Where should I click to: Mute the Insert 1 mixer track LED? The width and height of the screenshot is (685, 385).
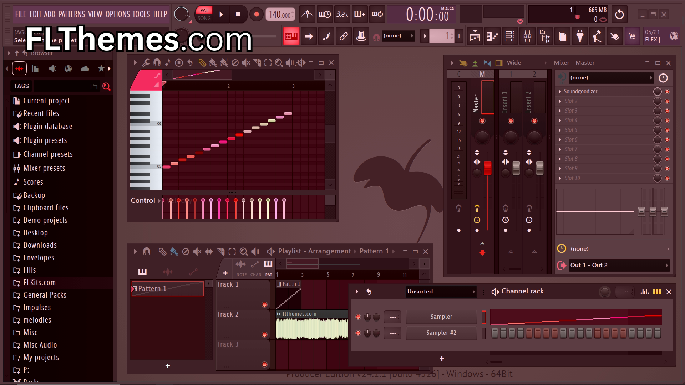tap(511, 121)
